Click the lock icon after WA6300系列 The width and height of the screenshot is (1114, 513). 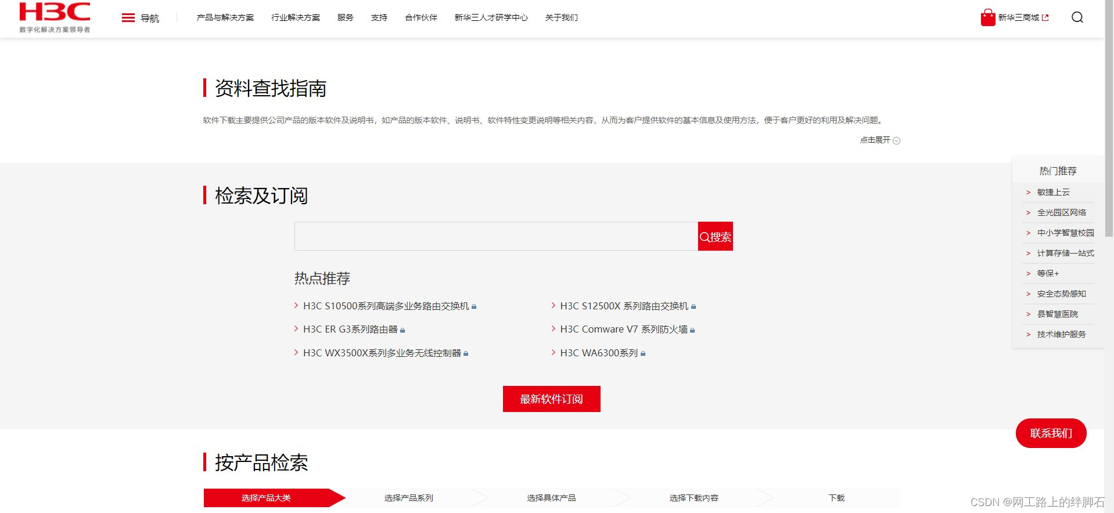click(x=643, y=353)
